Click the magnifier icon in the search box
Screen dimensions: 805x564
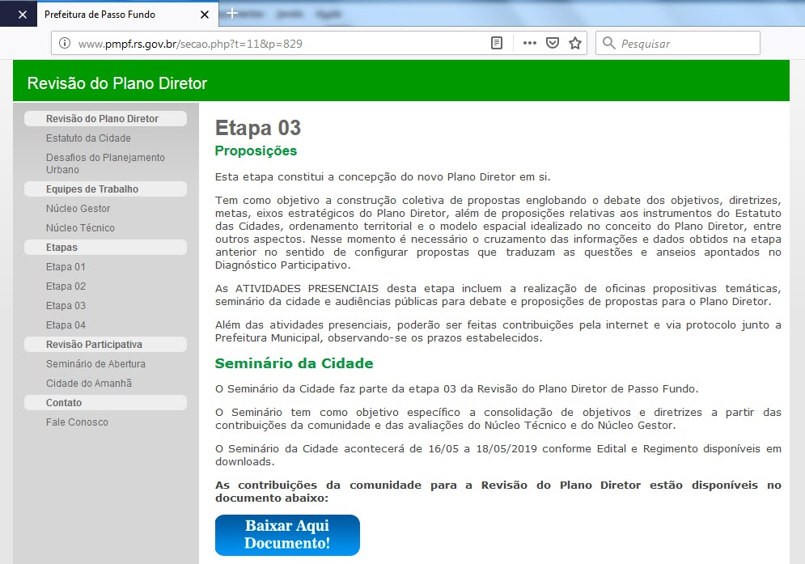click(x=609, y=44)
